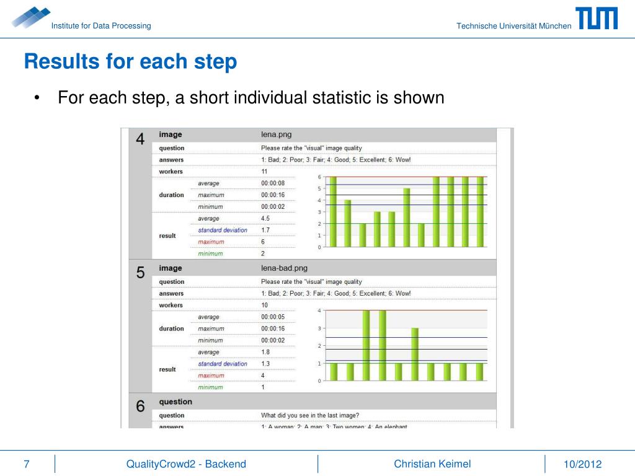Screen dimensions: 635x476
Task: Select the step number 5
Action: point(140,273)
